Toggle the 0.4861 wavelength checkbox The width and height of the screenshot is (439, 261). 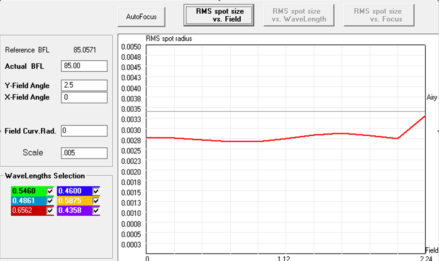tap(50, 201)
